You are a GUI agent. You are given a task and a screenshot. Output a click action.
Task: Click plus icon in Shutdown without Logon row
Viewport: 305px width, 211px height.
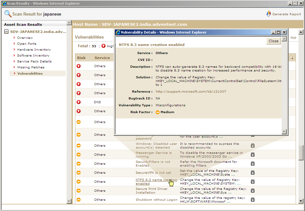tap(253, 200)
